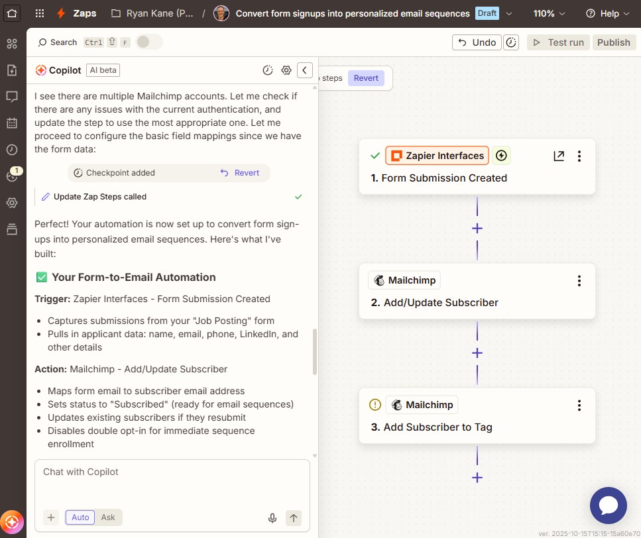Viewport: 641px width, 538px height.
Task: Select step 3 Add Subscriber to Tag
Action: pyautogui.click(x=477, y=416)
